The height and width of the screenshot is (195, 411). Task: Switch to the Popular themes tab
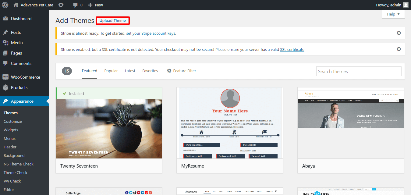111,71
